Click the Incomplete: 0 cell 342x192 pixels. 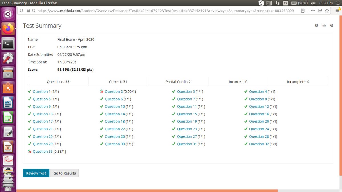pos(298,82)
